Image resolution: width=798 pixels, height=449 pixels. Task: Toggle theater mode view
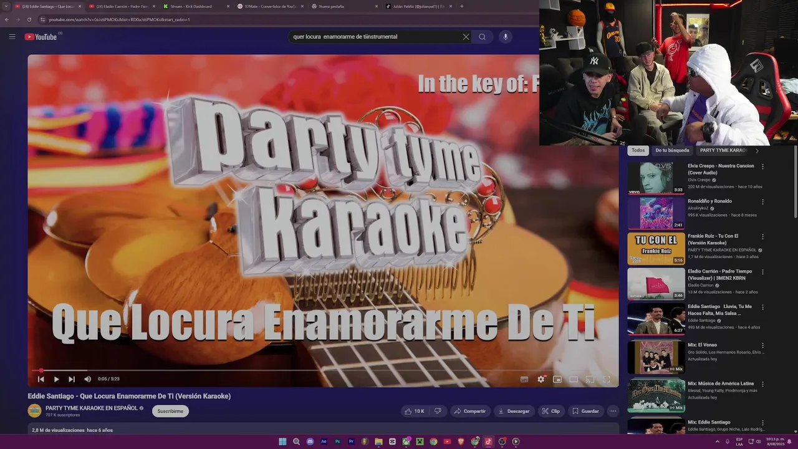click(574, 379)
